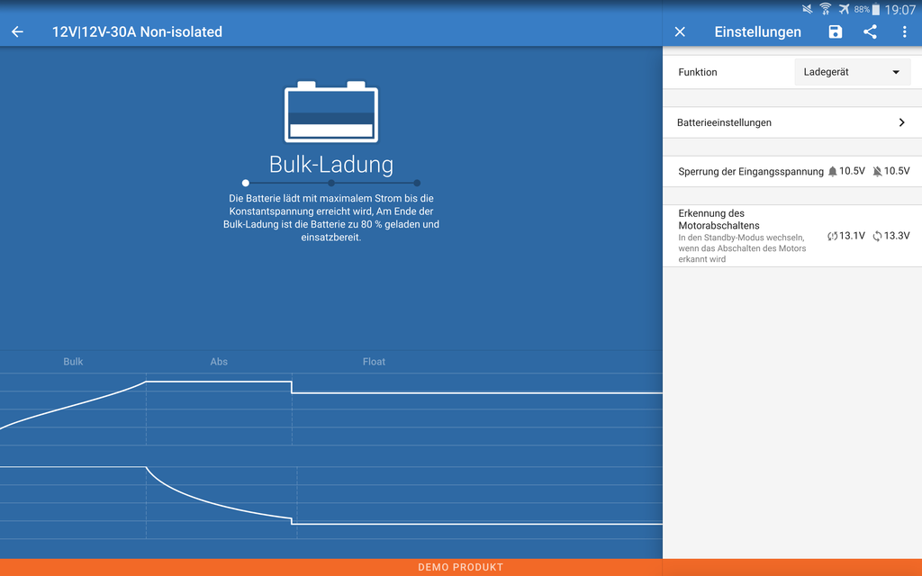Open the three-dot overflow menu
Screen dimensions: 922x576
point(904,31)
